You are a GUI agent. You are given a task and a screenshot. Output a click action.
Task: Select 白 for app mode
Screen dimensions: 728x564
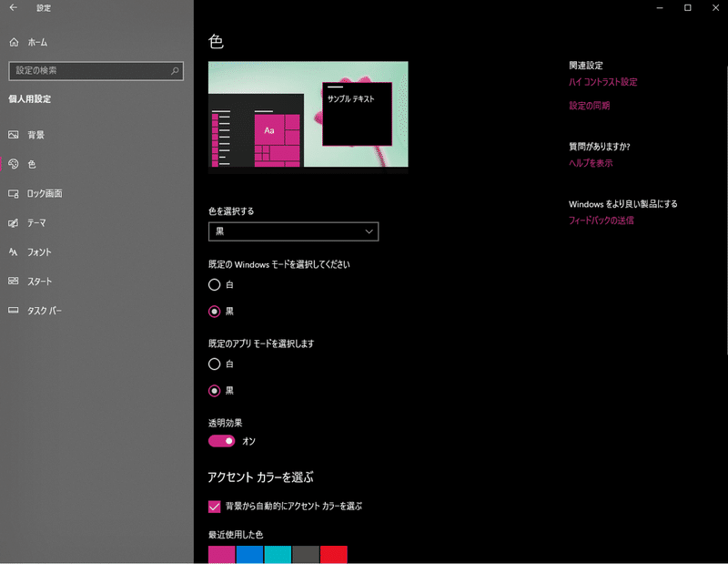point(214,364)
